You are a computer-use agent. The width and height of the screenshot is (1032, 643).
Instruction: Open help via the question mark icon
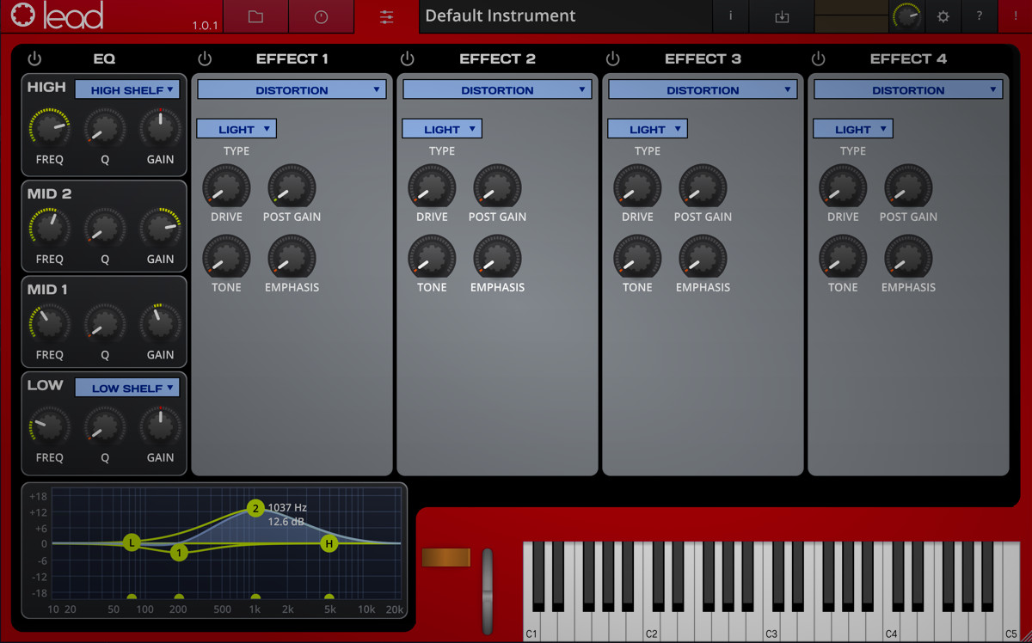tap(978, 15)
